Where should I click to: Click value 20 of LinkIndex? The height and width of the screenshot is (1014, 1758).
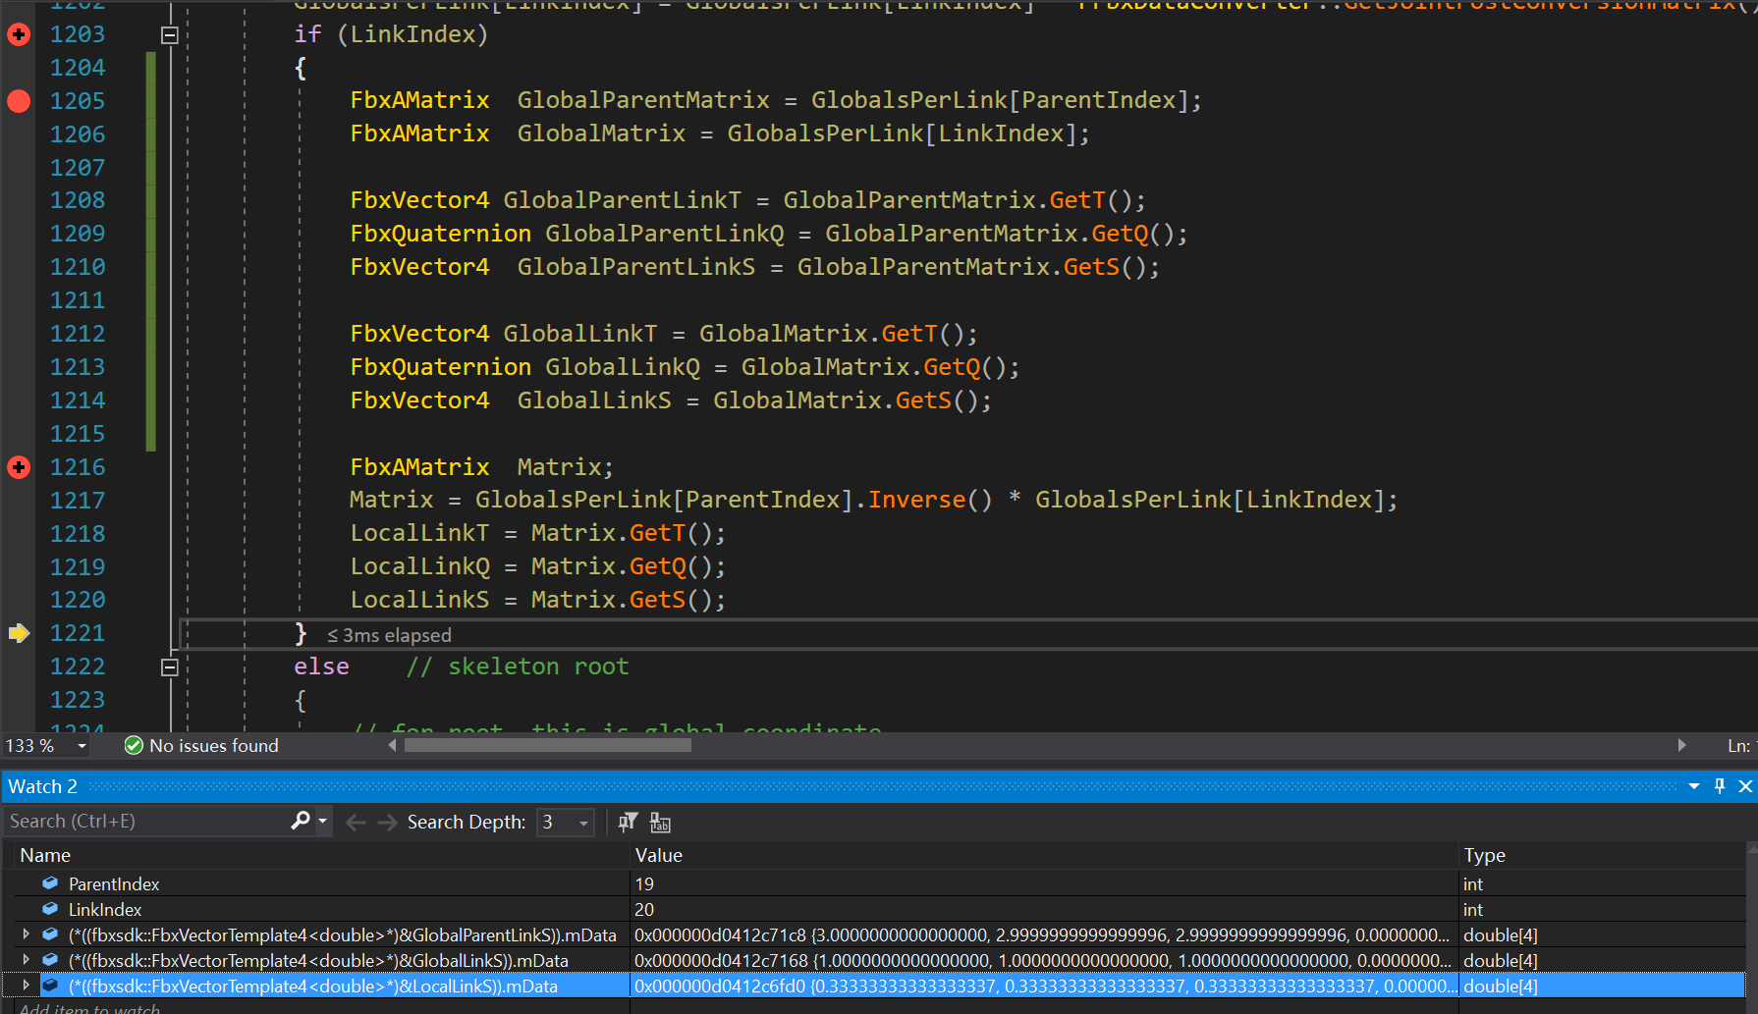pos(644,910)
